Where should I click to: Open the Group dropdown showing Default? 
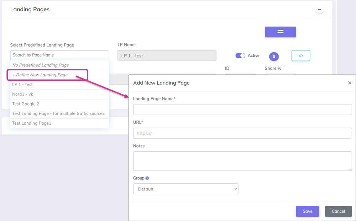185,189
